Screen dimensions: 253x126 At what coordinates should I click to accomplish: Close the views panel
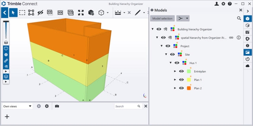pyautogui.click(x=146, y=106)
